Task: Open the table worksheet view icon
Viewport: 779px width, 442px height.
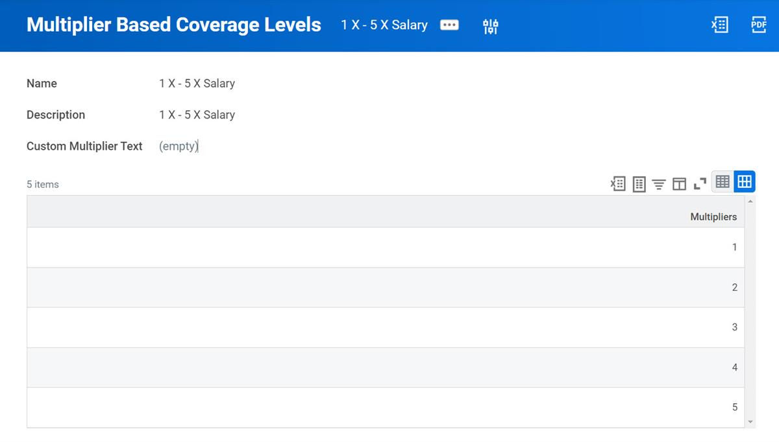Action: (639, 184)
